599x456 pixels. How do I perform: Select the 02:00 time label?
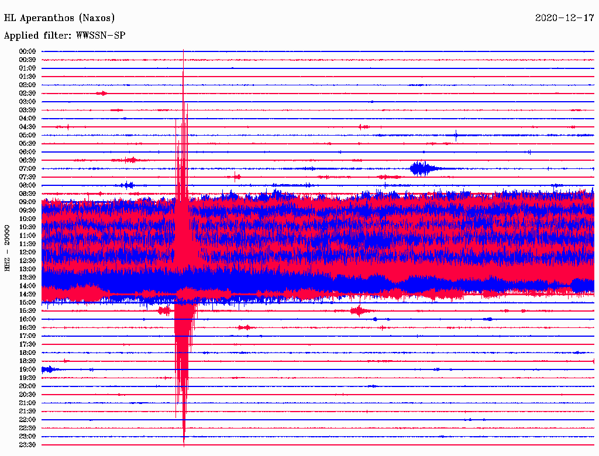coord(27,85)
